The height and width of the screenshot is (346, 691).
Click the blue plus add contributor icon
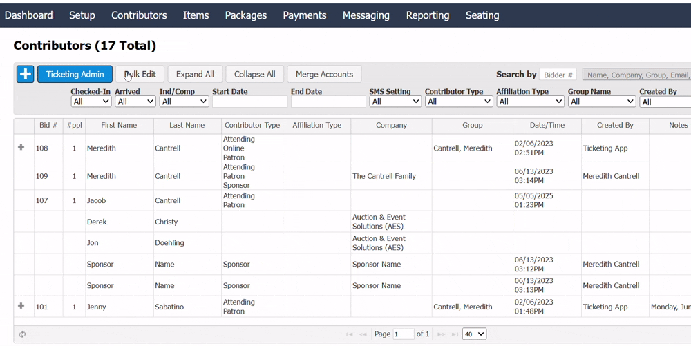click(x=25, y=75)
